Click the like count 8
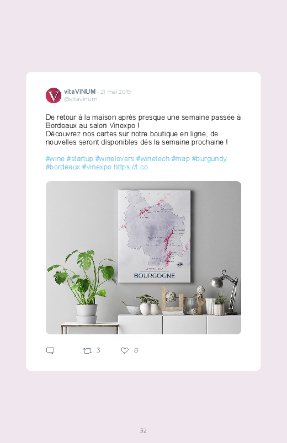The image size is (287, 443). (x=136, y=350)
